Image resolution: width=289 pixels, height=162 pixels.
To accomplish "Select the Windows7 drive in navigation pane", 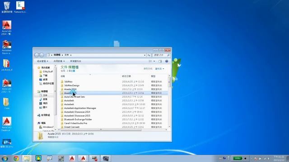I will tap(47, 127).
